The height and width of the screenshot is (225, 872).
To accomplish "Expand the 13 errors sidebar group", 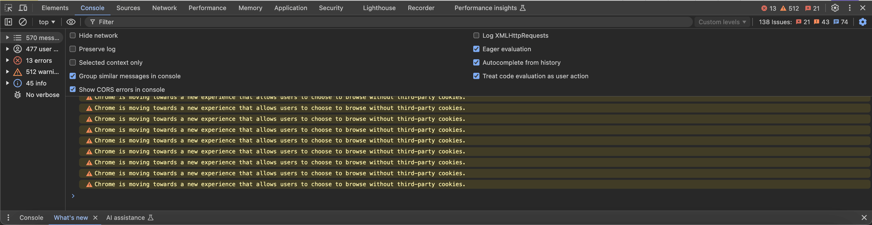I will click(x=8, y=60).
